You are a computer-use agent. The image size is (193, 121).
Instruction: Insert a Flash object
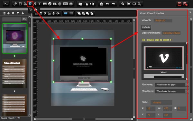pos(50,4)
